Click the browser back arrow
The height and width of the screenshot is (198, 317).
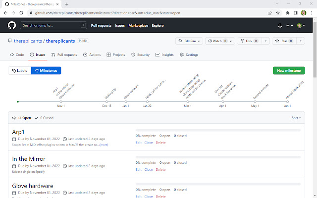pos(5,12)
